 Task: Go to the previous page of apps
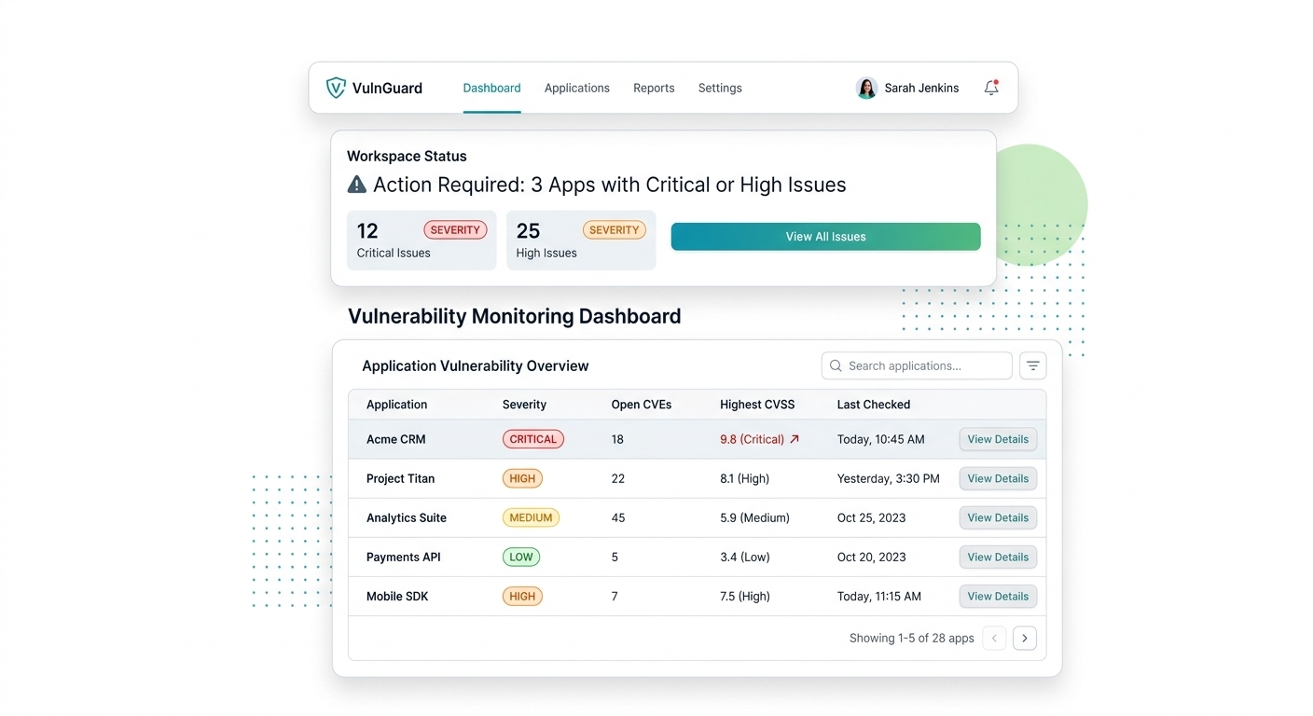(994, 638)
